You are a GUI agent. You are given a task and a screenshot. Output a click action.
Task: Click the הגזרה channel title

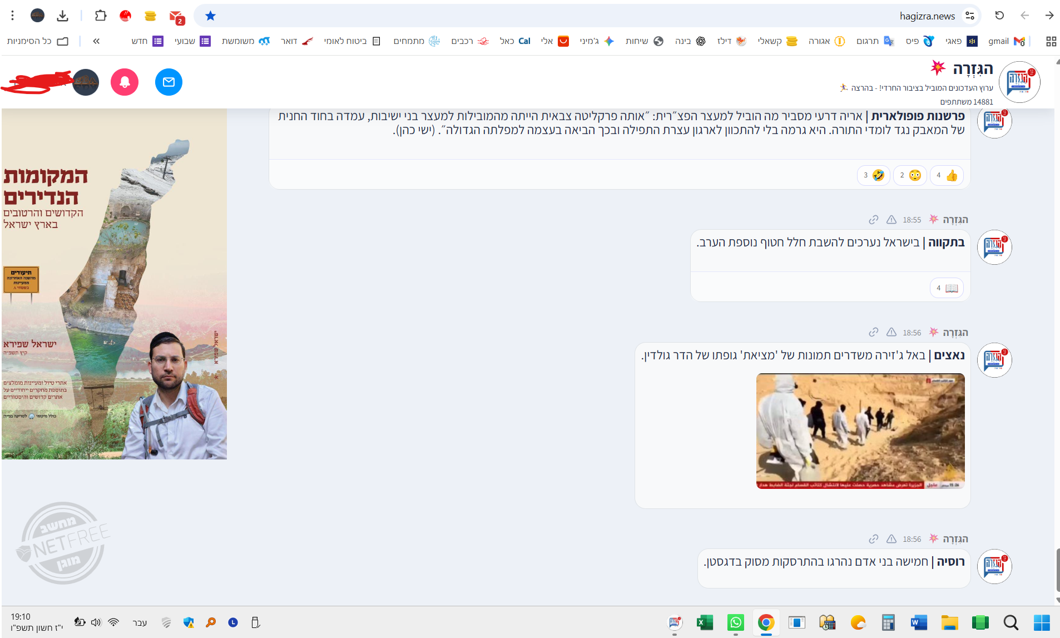[972, 69]
